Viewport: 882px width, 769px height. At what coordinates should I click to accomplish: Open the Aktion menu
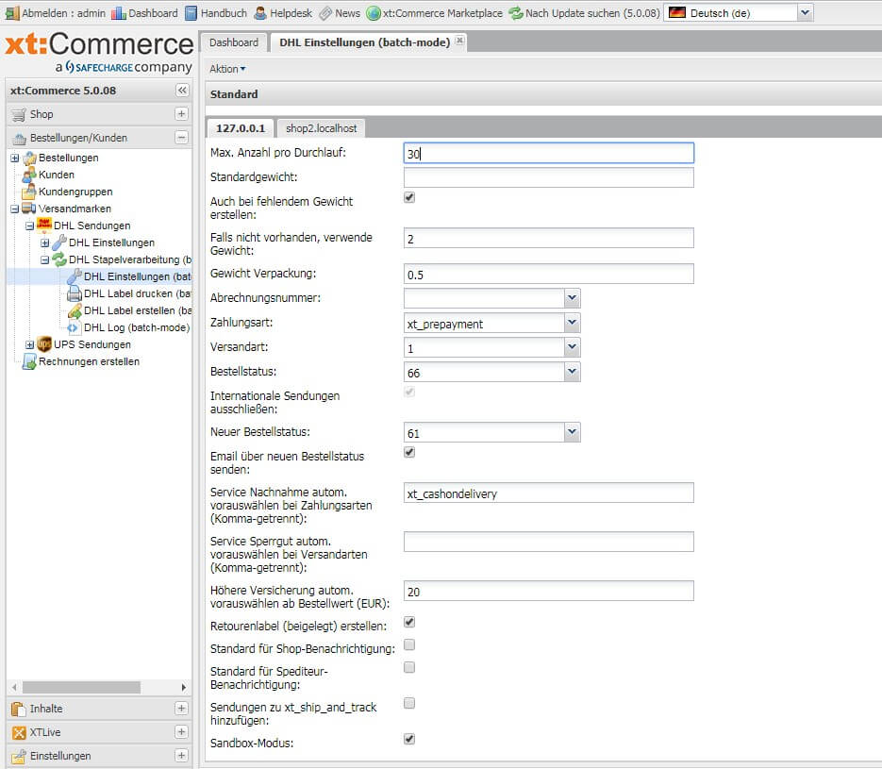click(x=227, y=69)
